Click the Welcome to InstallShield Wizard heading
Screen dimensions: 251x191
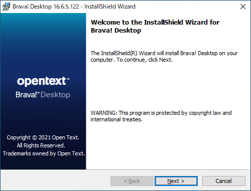tap(155, 27)
